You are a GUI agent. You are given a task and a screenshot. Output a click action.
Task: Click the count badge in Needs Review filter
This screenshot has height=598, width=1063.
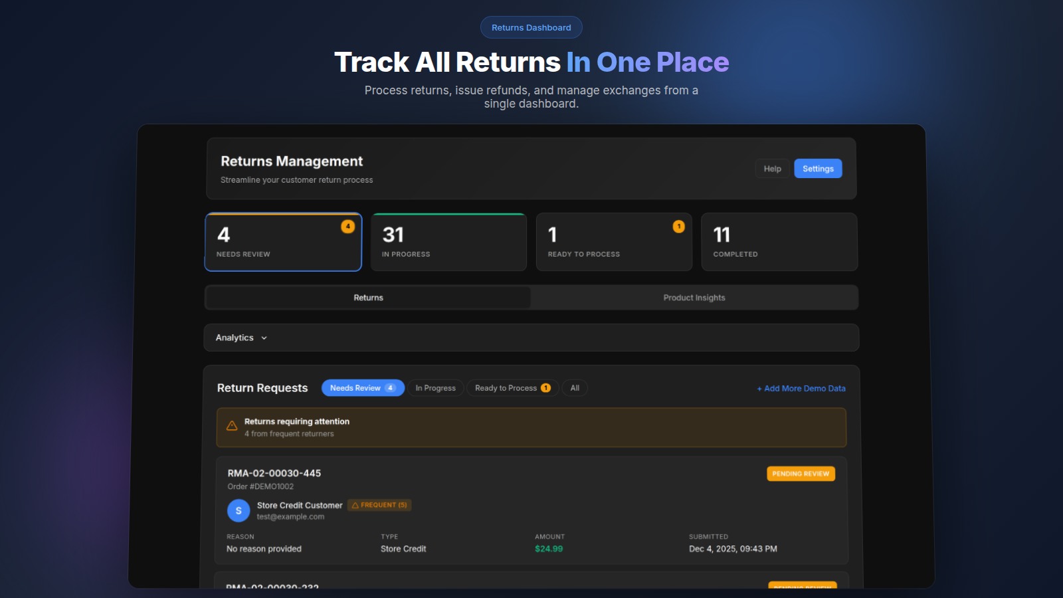pos(391,388)
